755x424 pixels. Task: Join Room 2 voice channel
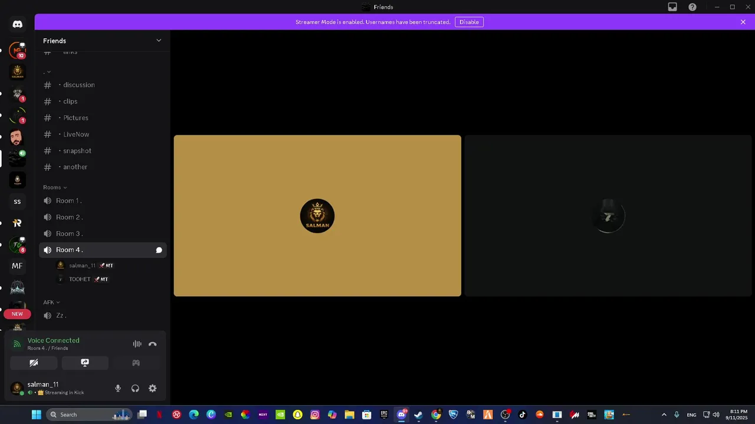pyautogui.click(x=103, y=217)
